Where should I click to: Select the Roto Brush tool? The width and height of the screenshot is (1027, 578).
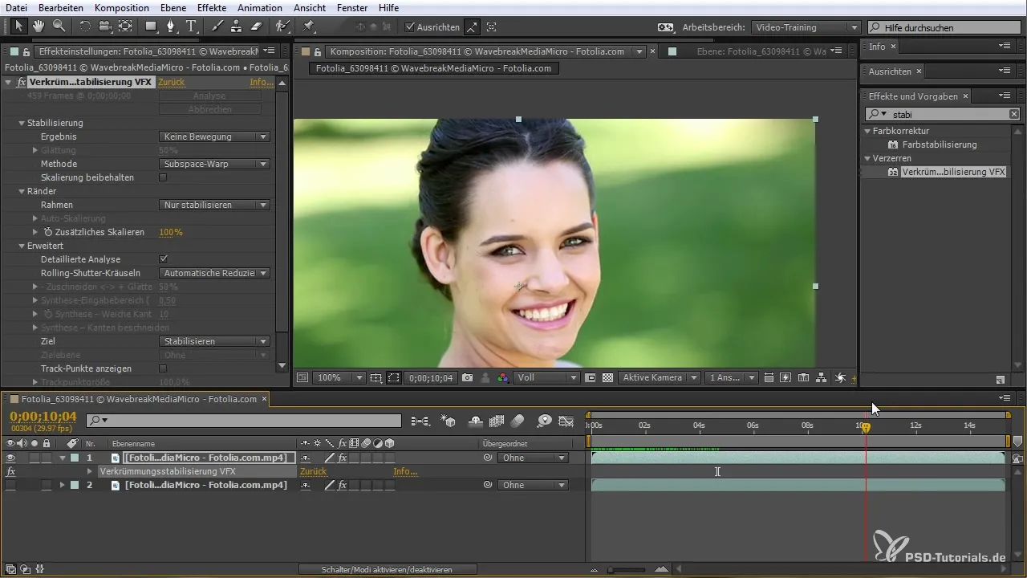[282, 26]
